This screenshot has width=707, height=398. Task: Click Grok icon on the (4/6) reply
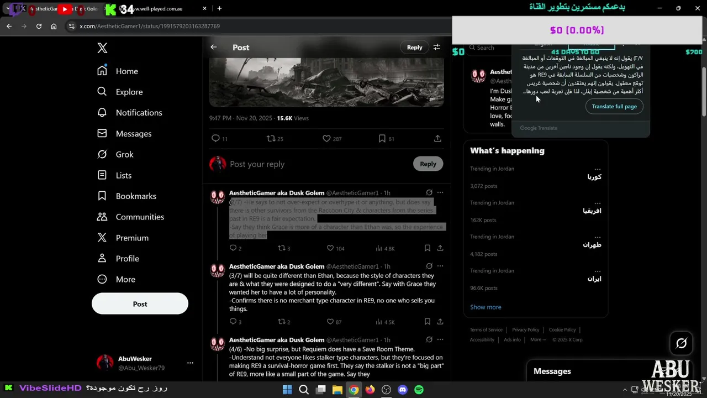click(x=429, y=339)
